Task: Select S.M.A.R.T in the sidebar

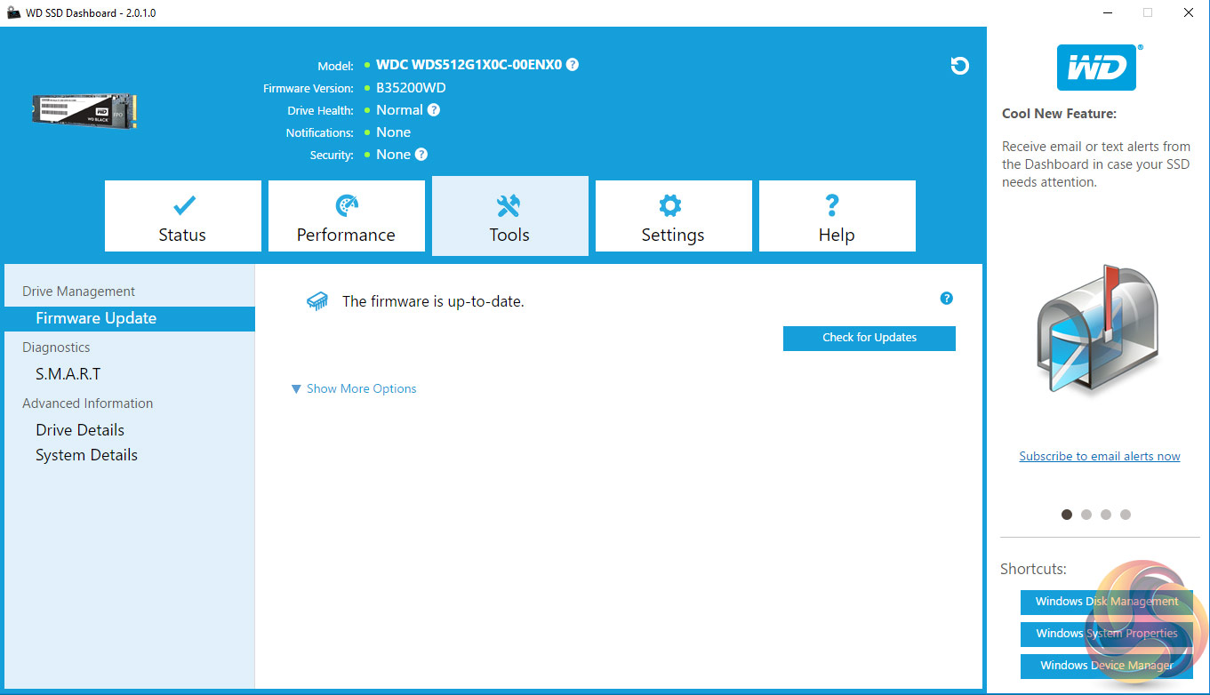Action: (x=68, y=374)
